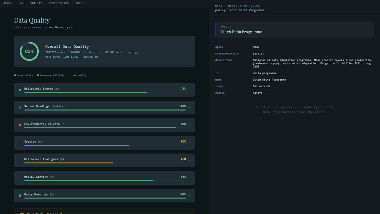
Task: Click the Environmental Drivers orange dot icon
Action: [x=20, y=125]
